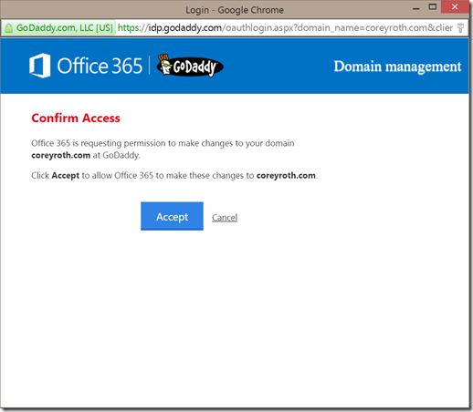Click the Domain management header text
Viewport: 473px width, 412px height.
click(x=397, y=67)
